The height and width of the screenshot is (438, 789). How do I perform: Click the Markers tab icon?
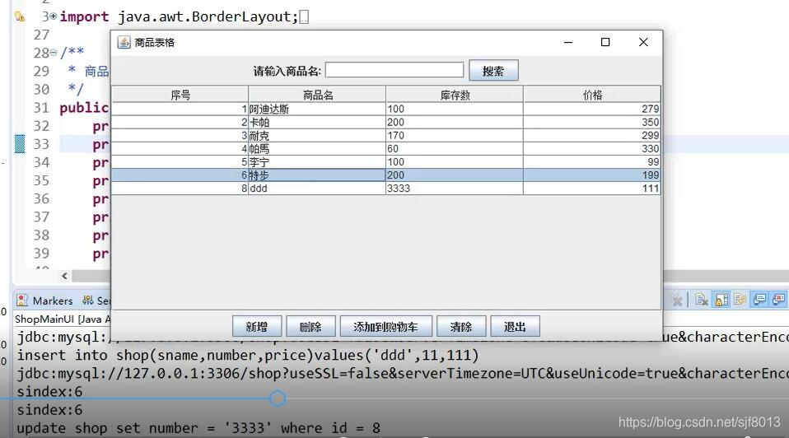coord(22,301)
